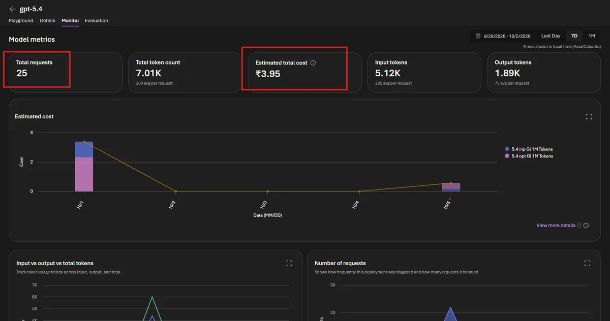This screenshot has height=321, width=610.
Task: Select the Last Day time range
Action: (551, 36)
